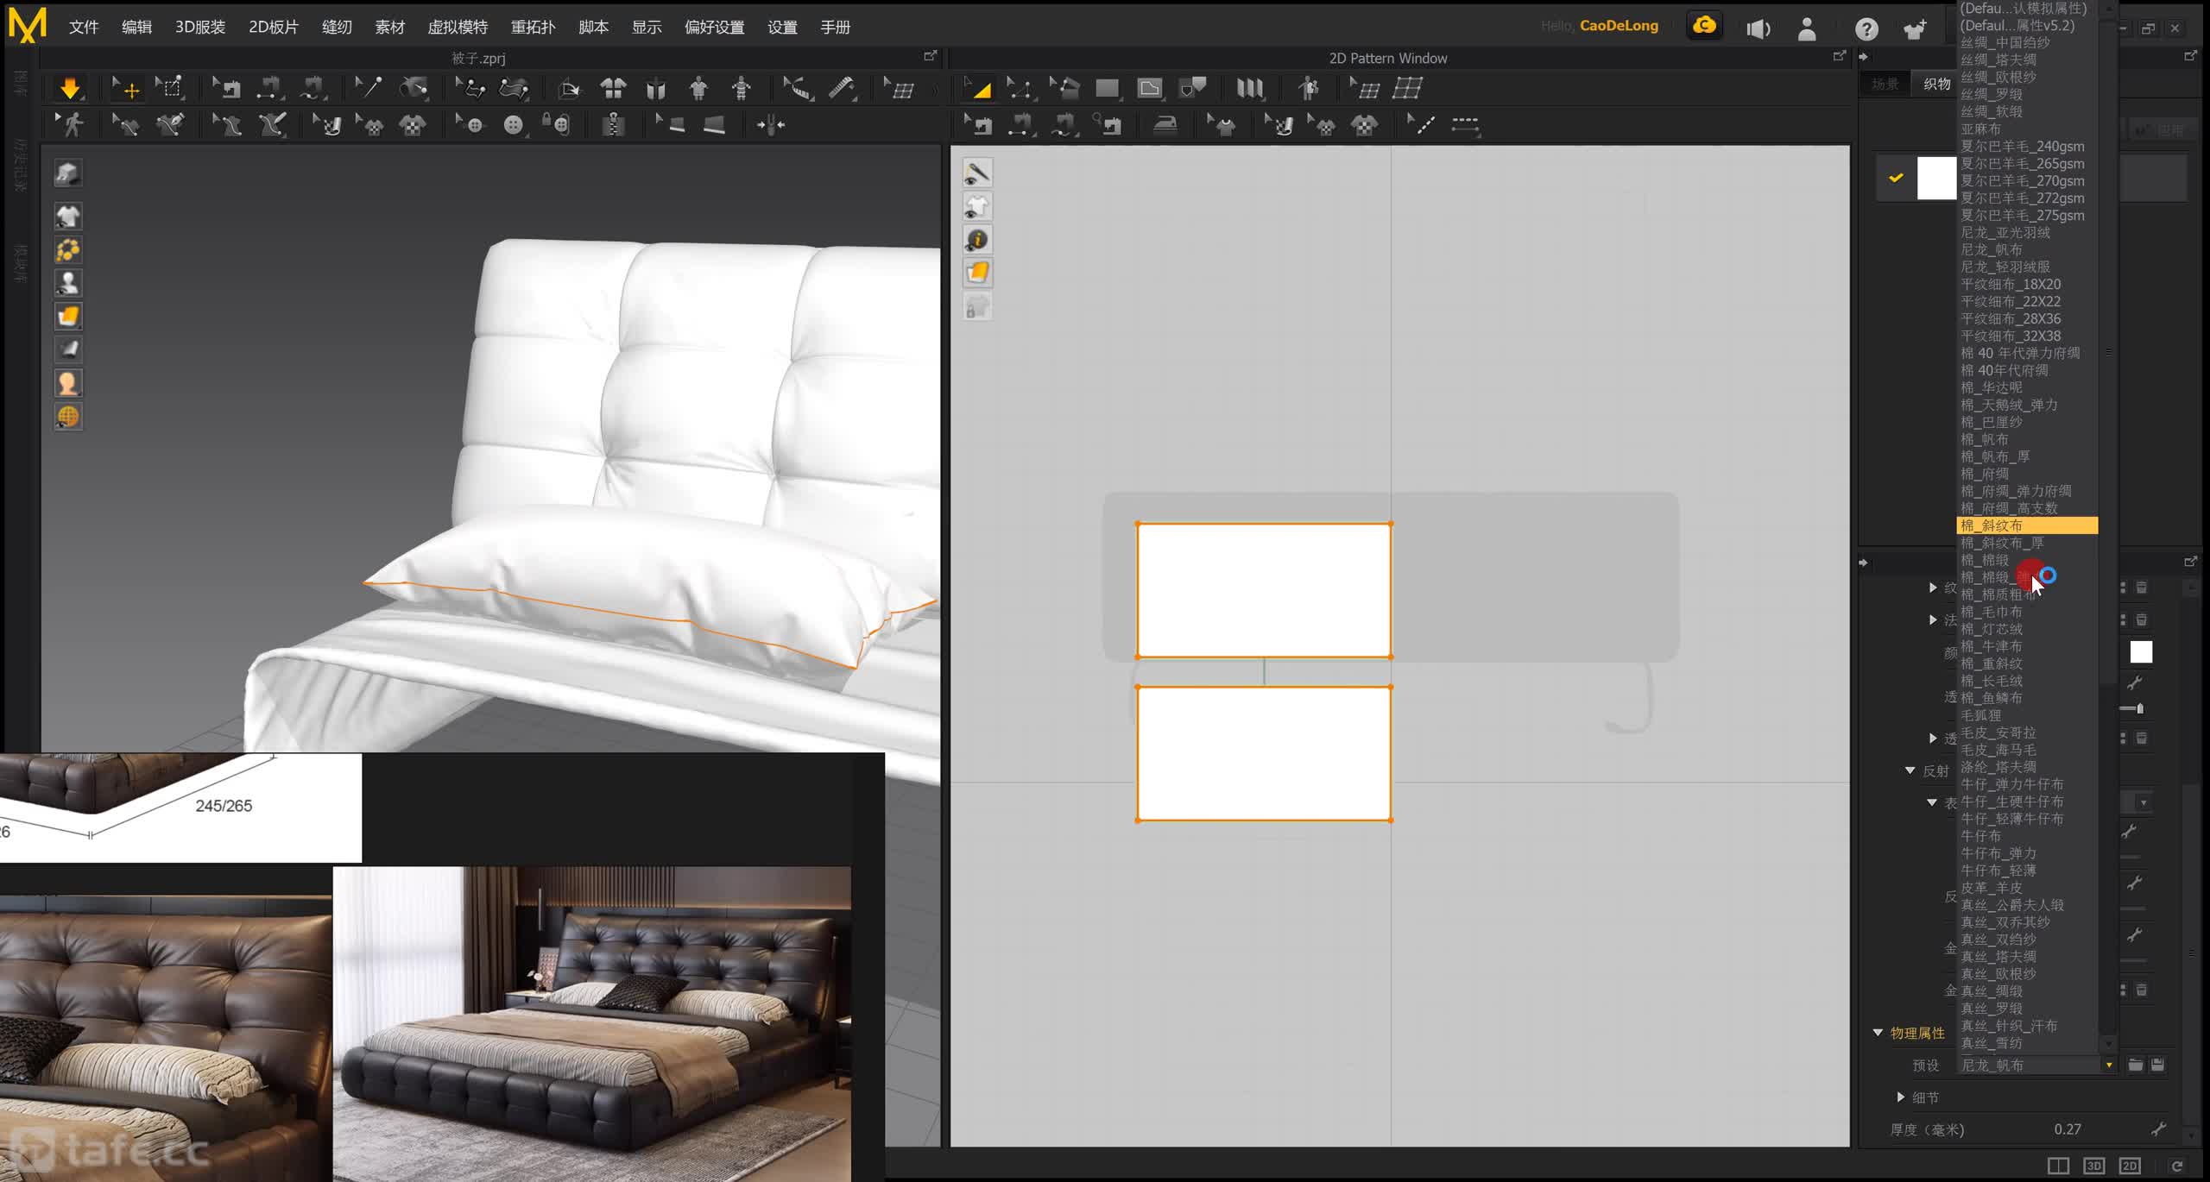The image size is (2210, 1182).
Task: Open the sound speaker icon in header
Action: 1758,28
